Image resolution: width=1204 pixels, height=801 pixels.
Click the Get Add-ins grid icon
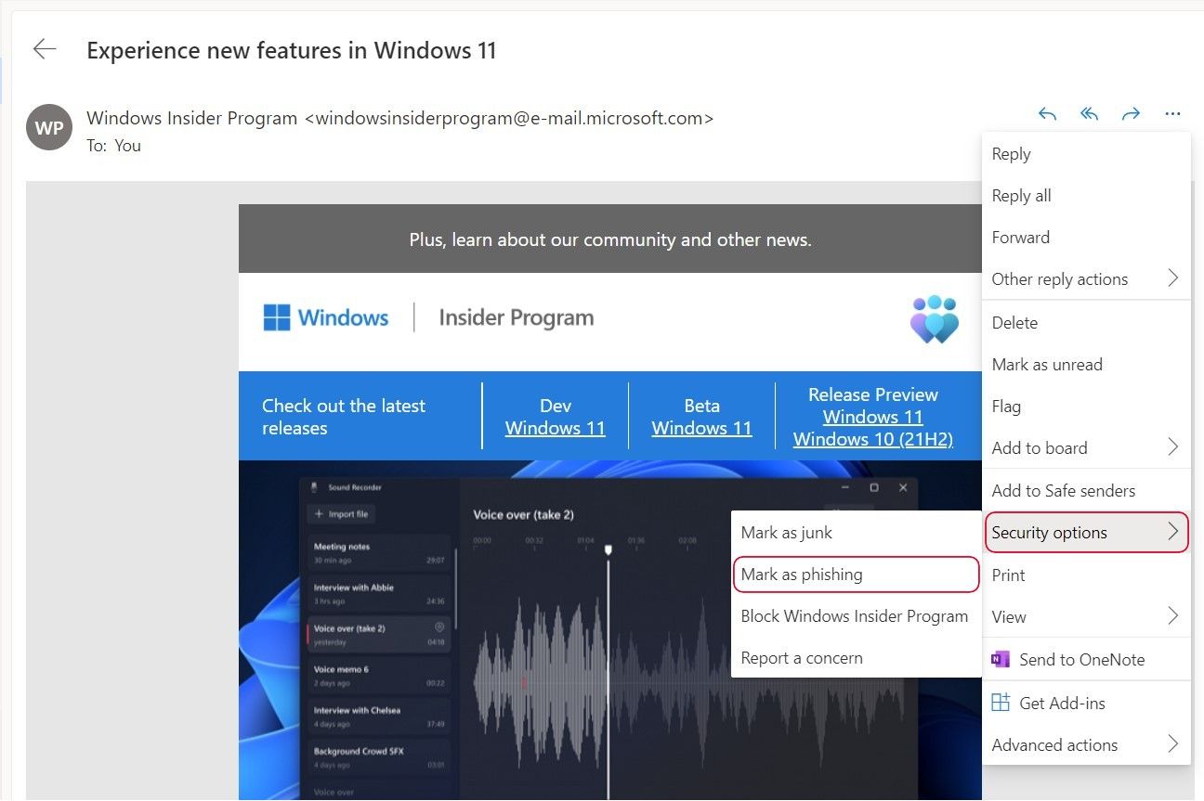point(1001,703)
